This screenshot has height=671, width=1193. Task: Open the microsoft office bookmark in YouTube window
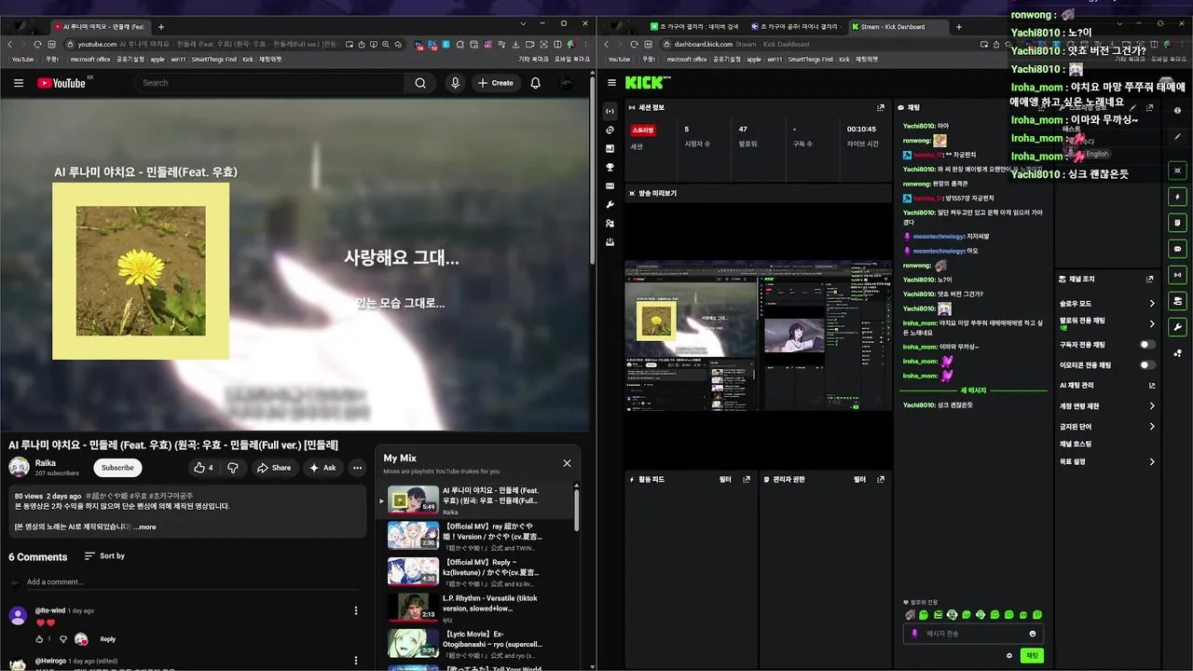pos(89,59)
